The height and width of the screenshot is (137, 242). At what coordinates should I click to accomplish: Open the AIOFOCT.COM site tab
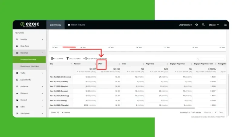pyautogui.click(x=55, y=25)
